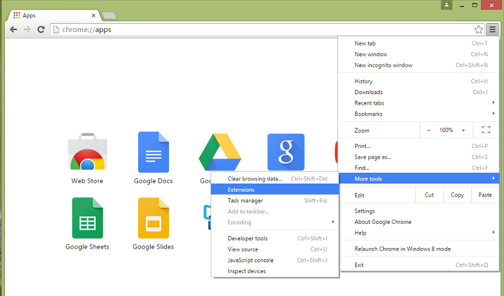
Task: Click Exit in the Chrome menu
Action: point(419,265)
